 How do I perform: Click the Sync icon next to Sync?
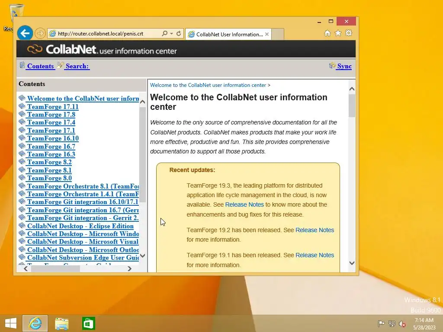tap(332, 66)
